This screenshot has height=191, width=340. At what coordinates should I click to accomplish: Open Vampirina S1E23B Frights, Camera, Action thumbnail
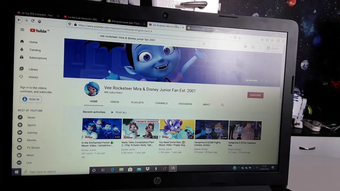tap(212, 130)
